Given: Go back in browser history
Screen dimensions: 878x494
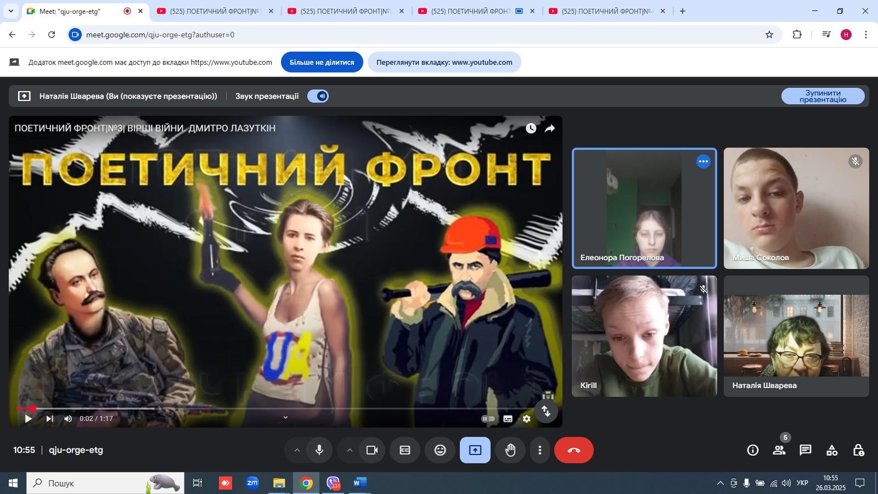Looking at the screenshot, I should pos(12,35).
